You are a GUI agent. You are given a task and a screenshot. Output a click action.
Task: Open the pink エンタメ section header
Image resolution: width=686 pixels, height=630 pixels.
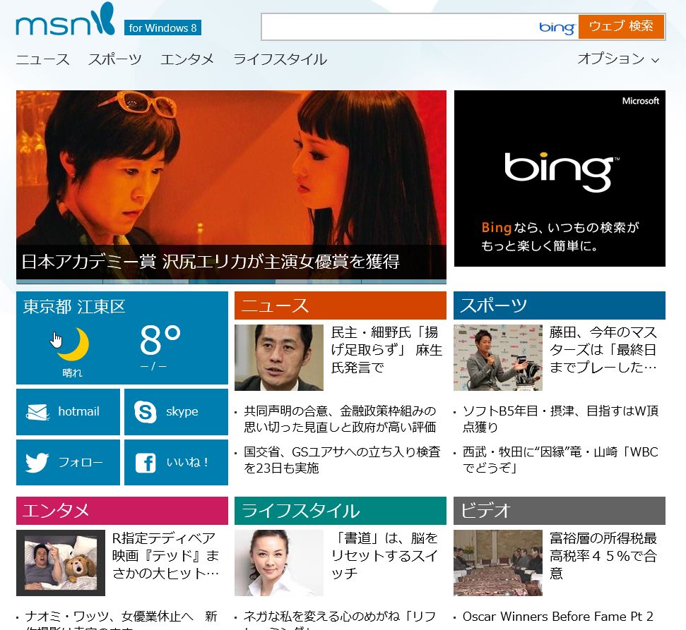(122, 510)
